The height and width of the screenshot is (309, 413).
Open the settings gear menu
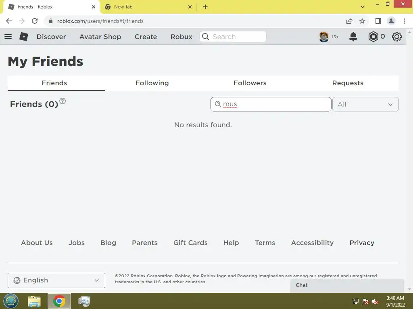397,37
